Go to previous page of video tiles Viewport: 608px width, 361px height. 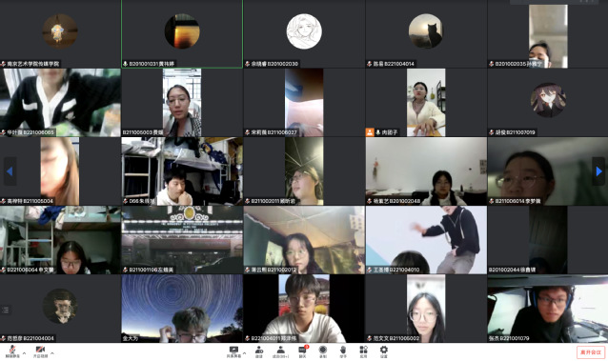(10, 171)
